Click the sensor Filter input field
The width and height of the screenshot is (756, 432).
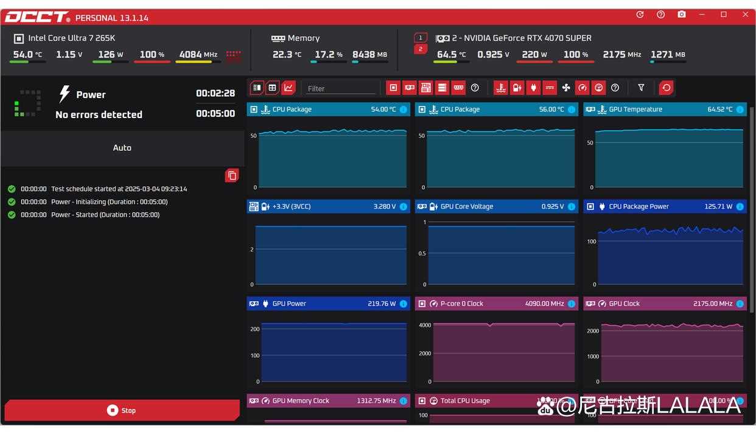point(341,88)
